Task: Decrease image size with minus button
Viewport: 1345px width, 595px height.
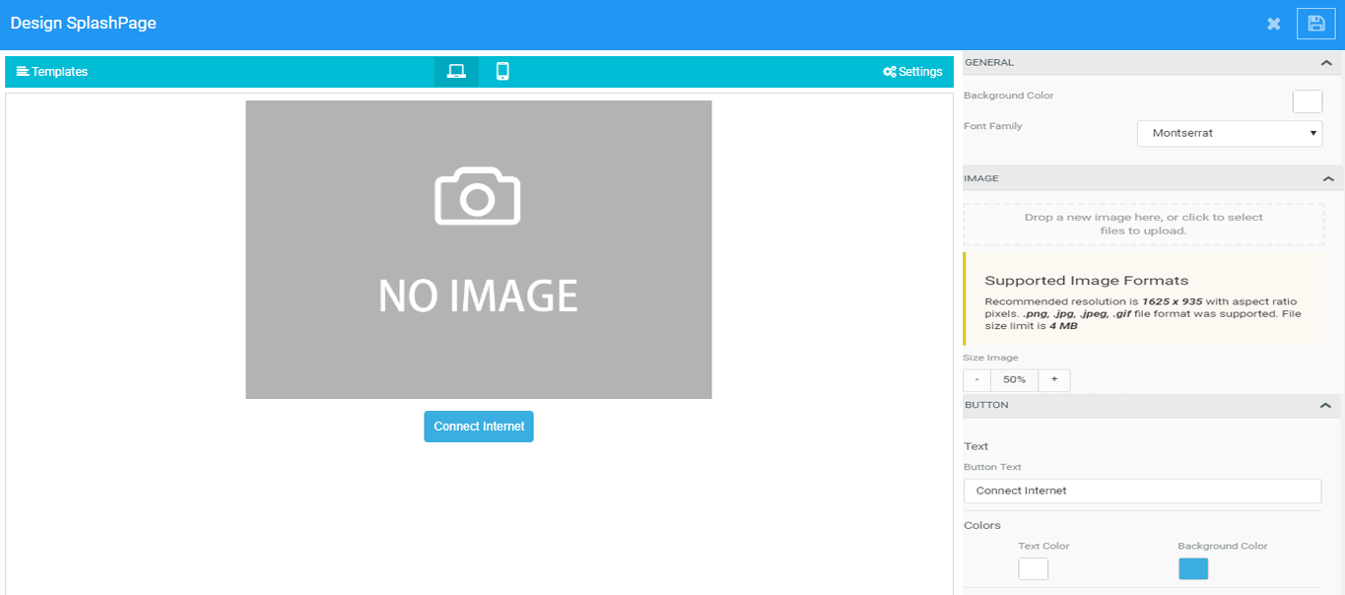Action: 976,379
